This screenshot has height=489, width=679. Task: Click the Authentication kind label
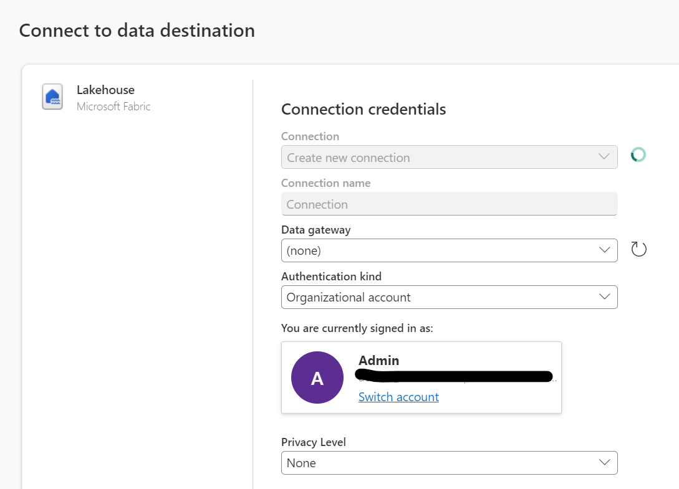click(x=331, y=276)
